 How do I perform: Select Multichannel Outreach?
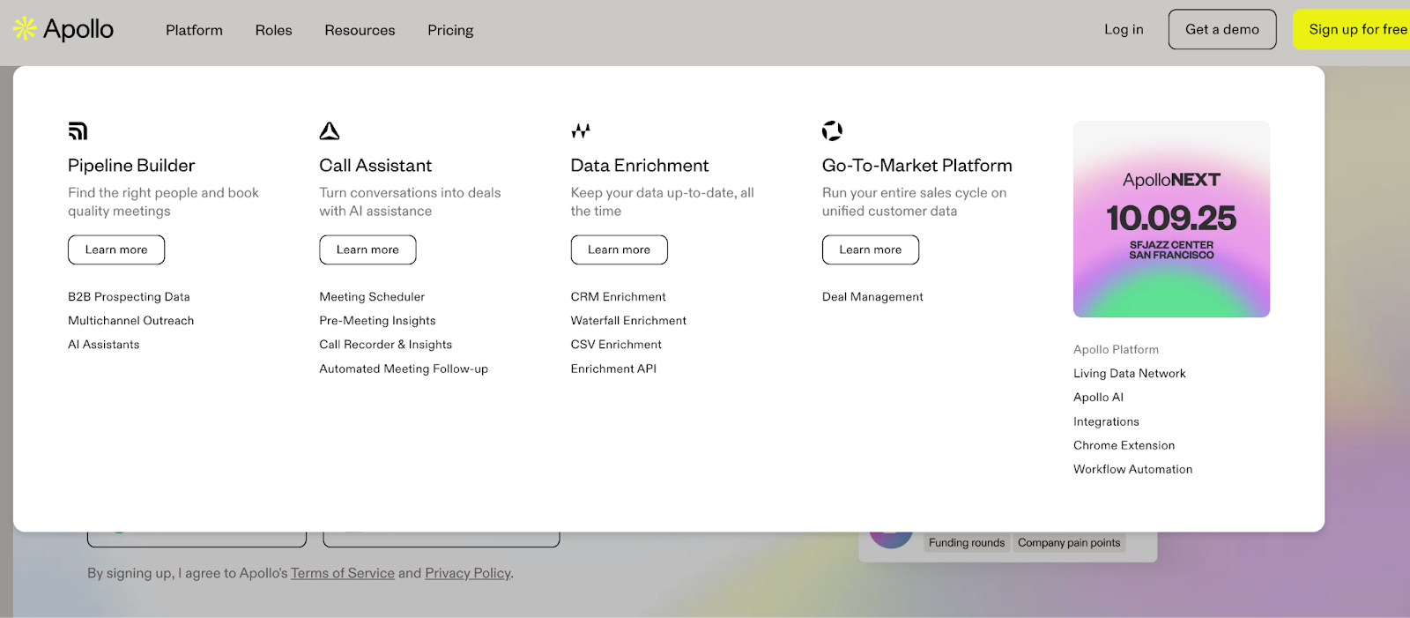130,321
